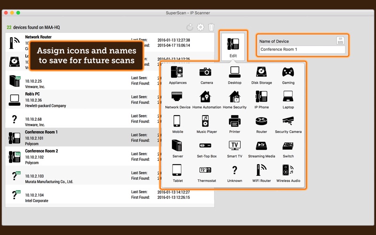Assign the Laptop icon
376x235 pixels.
point(288,97)
